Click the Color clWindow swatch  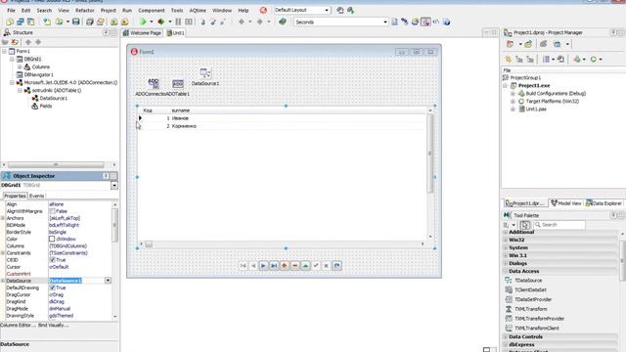52,239
